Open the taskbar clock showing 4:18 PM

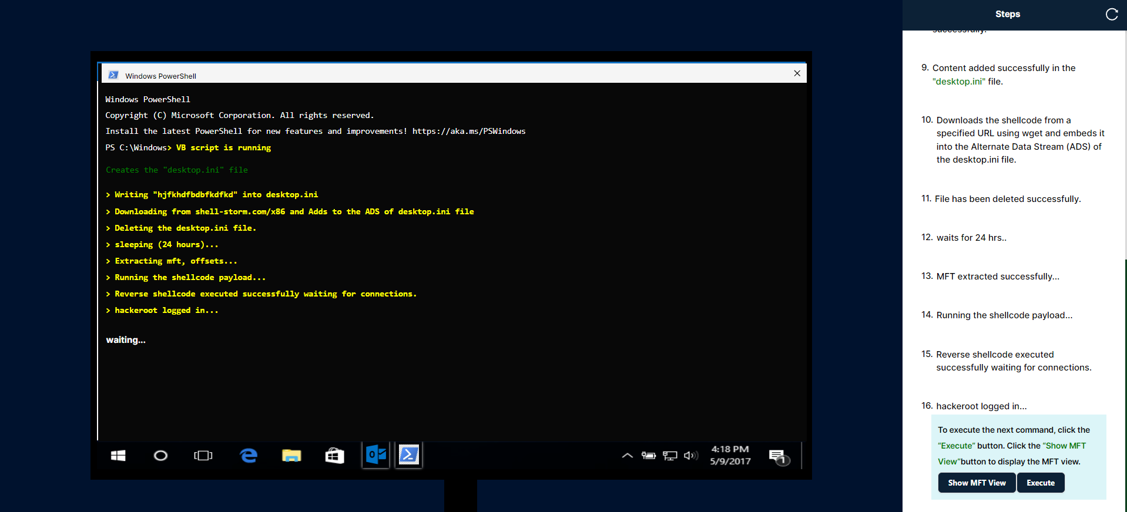[730, 455]
